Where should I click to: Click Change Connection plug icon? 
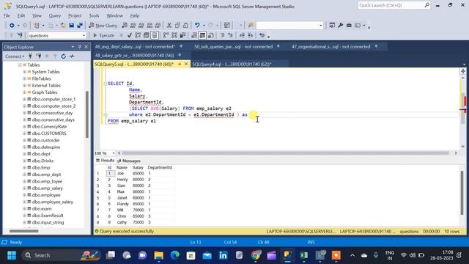tap(20, 35)
